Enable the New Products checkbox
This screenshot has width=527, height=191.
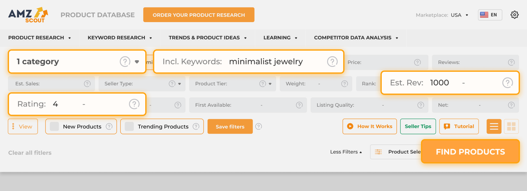pos(54,126)
